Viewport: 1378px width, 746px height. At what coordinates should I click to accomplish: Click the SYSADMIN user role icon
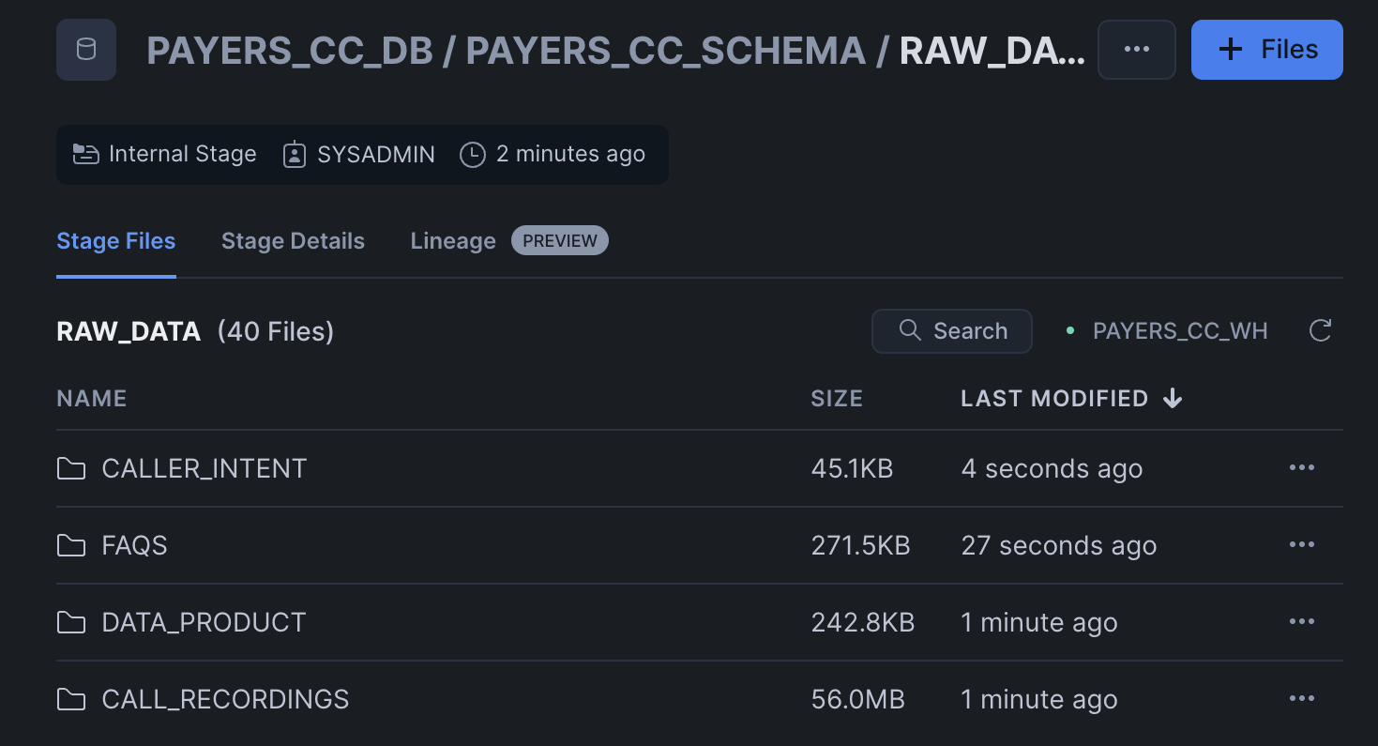point(295,153)
